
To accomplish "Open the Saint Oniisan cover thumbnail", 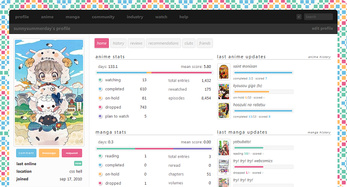I will click(224, 72).
